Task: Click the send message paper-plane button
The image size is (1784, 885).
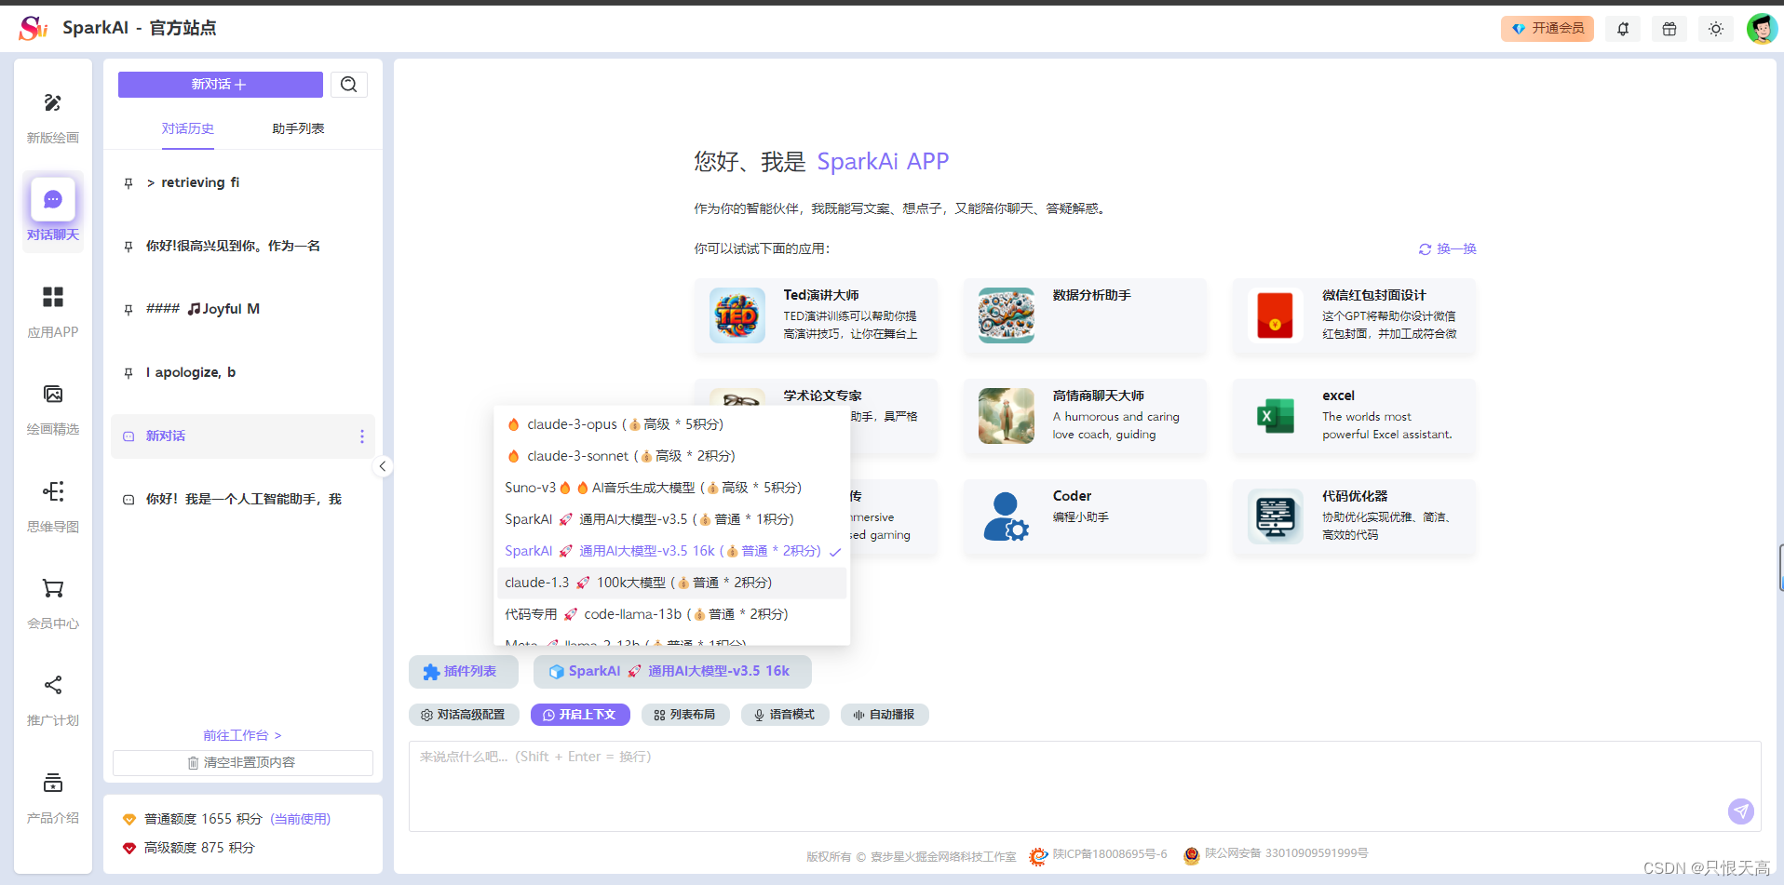Action: tap(1741, 811)
